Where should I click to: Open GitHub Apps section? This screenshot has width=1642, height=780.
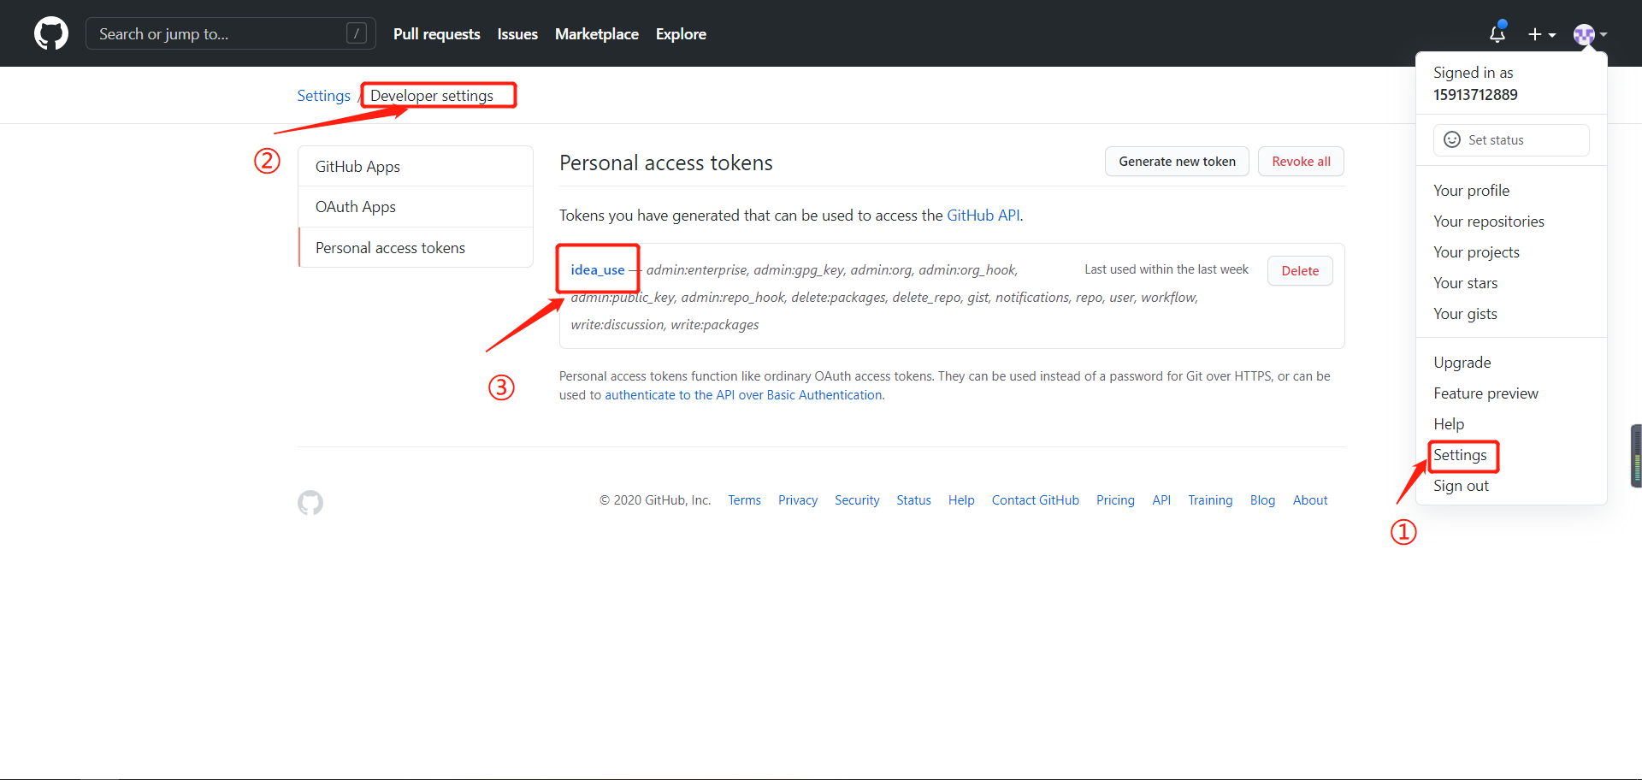coord(357,166)
